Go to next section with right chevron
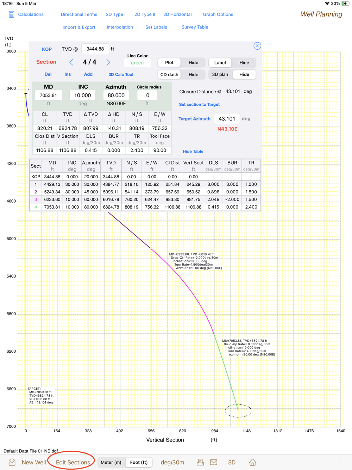This screenshot has height=470, width=352. (108, 62)
